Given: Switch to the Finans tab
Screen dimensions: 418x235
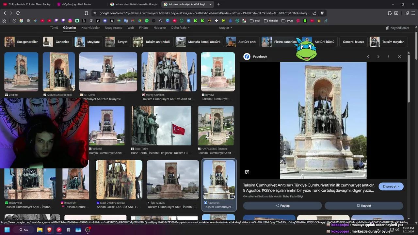Looking at the screenshot, I should point(144,28).
